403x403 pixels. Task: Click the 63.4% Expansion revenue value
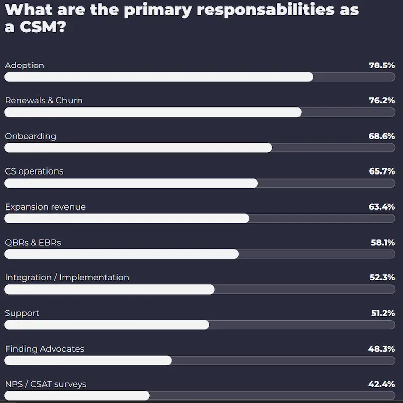click(x=382, y=207)
